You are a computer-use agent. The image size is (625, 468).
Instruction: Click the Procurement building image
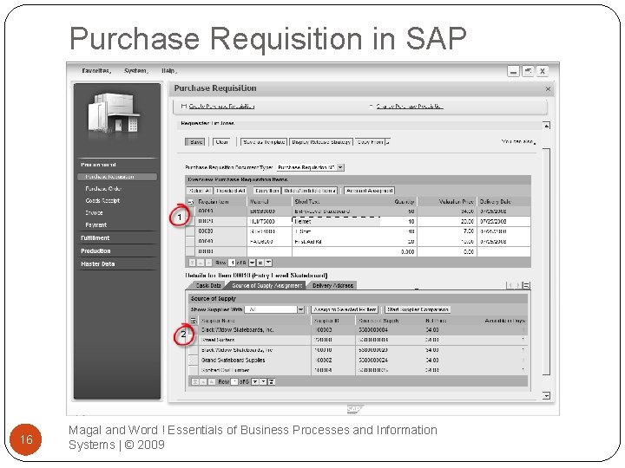115,114
